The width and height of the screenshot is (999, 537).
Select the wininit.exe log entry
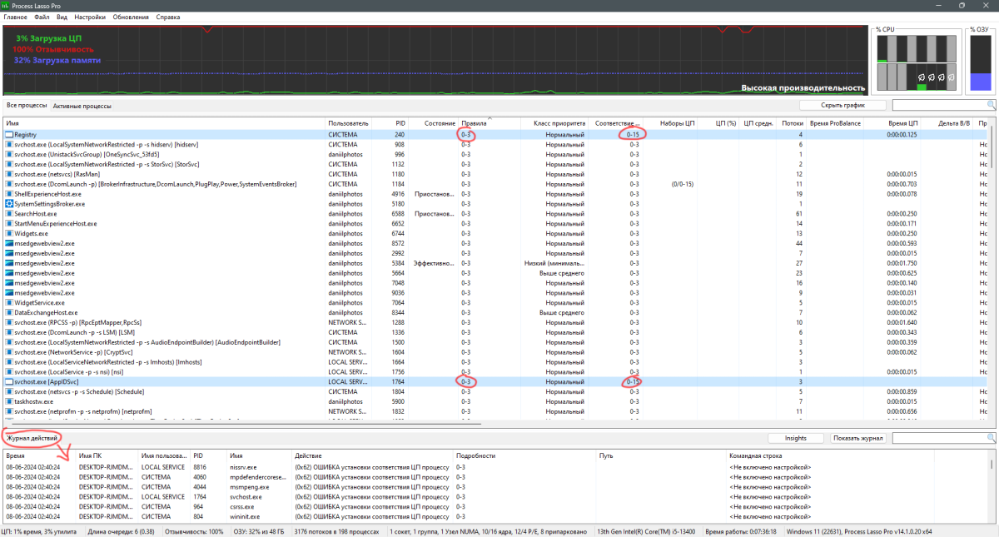[498, 515]
